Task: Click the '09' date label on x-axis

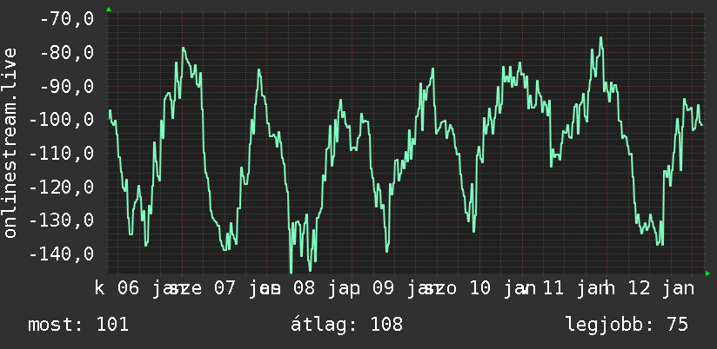Action: 384,288
